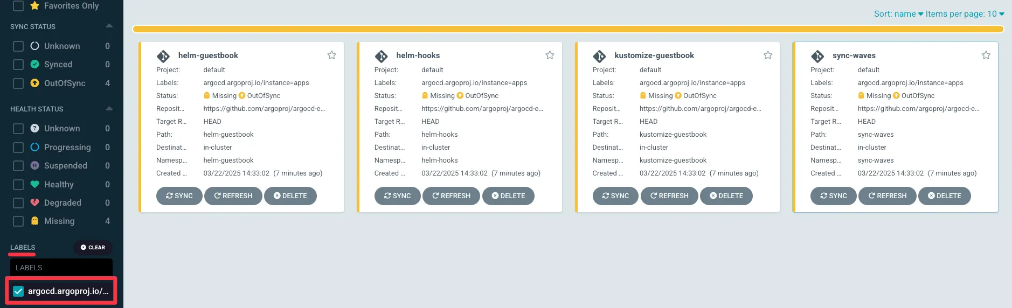Collapse the Sync Status filter section
This screenshot has width=1012, height=308.
tap(109, 26)
